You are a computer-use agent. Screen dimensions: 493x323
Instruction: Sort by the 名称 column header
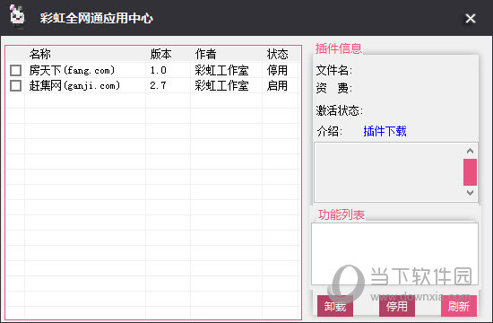tap(40, 54)
